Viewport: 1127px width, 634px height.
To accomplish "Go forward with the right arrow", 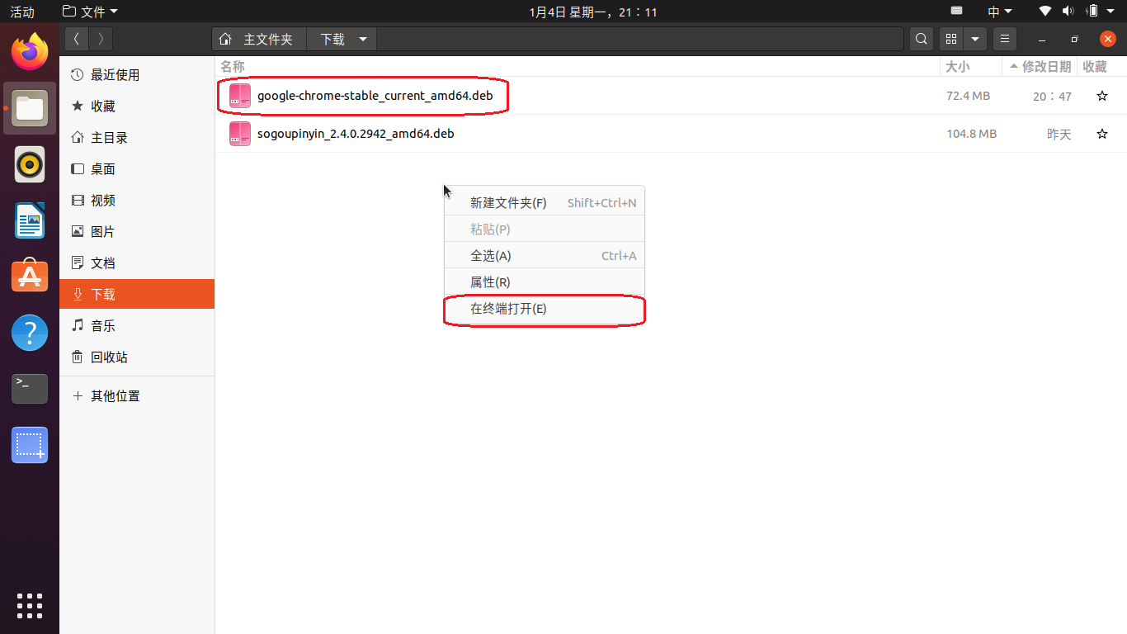I will (101, 39).
